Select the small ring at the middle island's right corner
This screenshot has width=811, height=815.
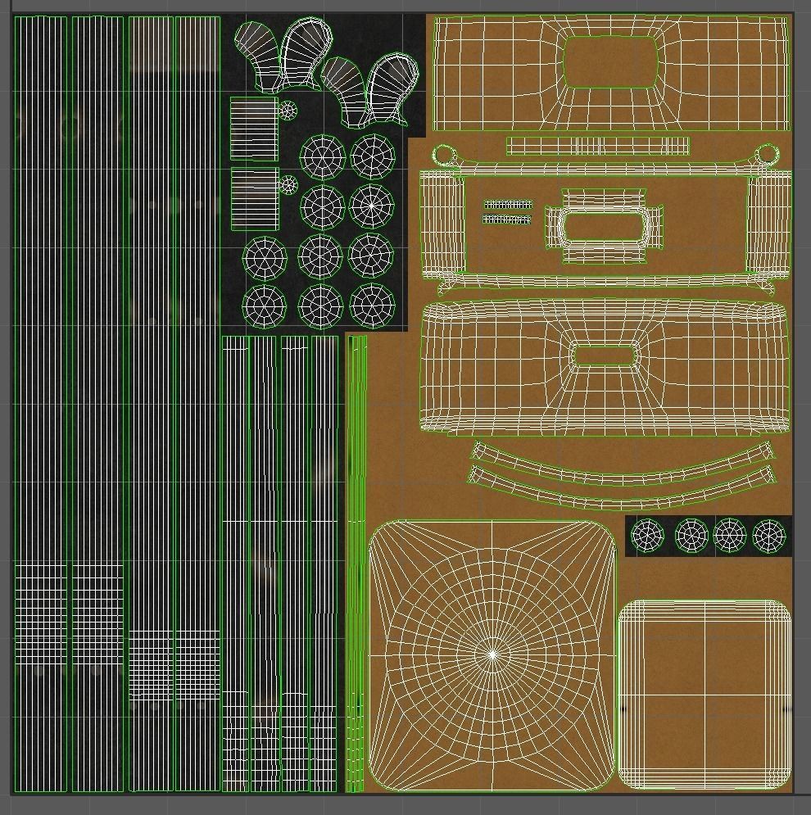coord(768,153)
